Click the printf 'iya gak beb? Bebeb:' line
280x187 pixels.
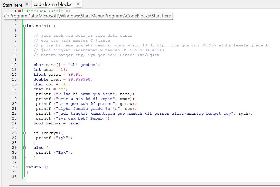click(x=74, y=118)
